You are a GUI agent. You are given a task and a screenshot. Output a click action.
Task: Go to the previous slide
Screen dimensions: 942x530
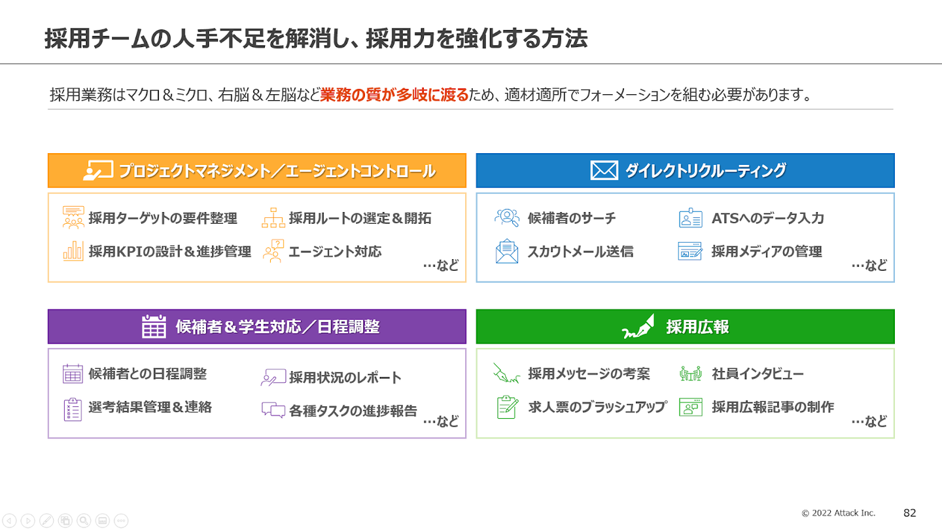[10, 521]
